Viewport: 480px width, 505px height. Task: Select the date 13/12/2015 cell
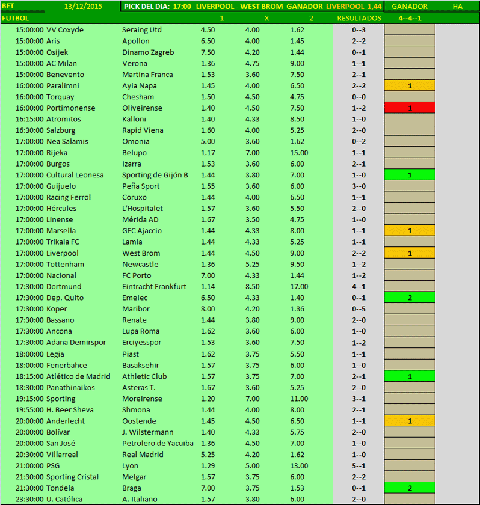[x=83, y=7]
